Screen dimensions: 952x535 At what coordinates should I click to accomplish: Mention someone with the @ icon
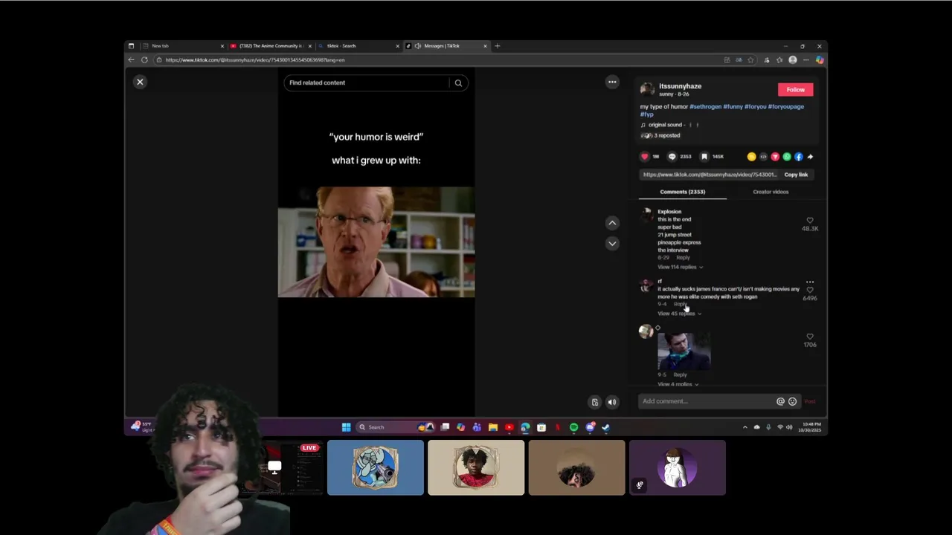click(780, 401)
